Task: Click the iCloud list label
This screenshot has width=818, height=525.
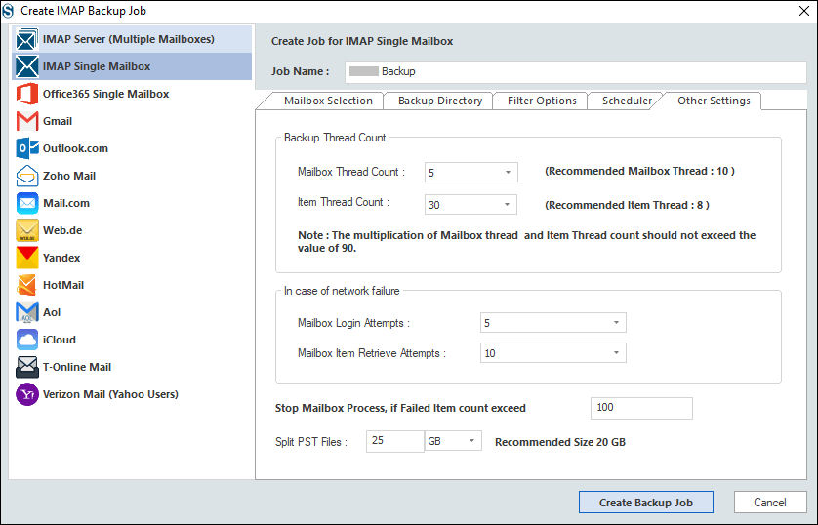Action: (60, 340)
